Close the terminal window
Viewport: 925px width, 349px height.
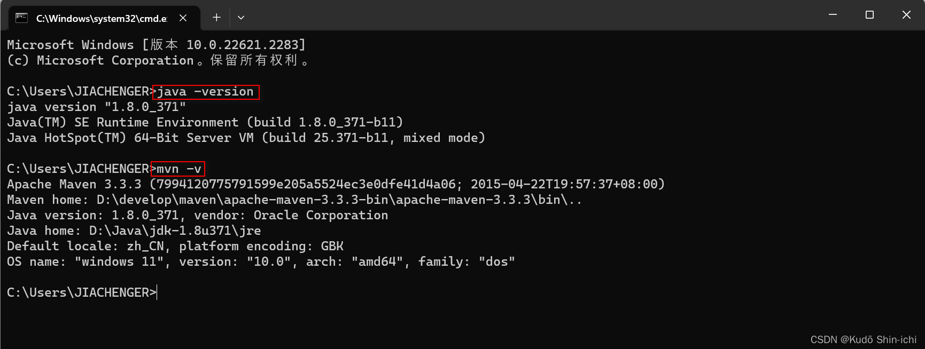906,15
